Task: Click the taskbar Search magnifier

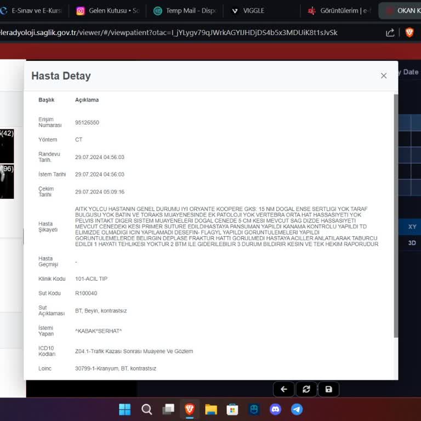Action: pos(146,409)
